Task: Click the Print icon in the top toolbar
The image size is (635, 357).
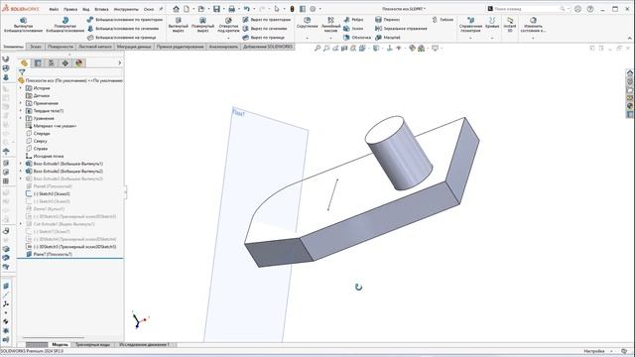Action: click(231, 9)
